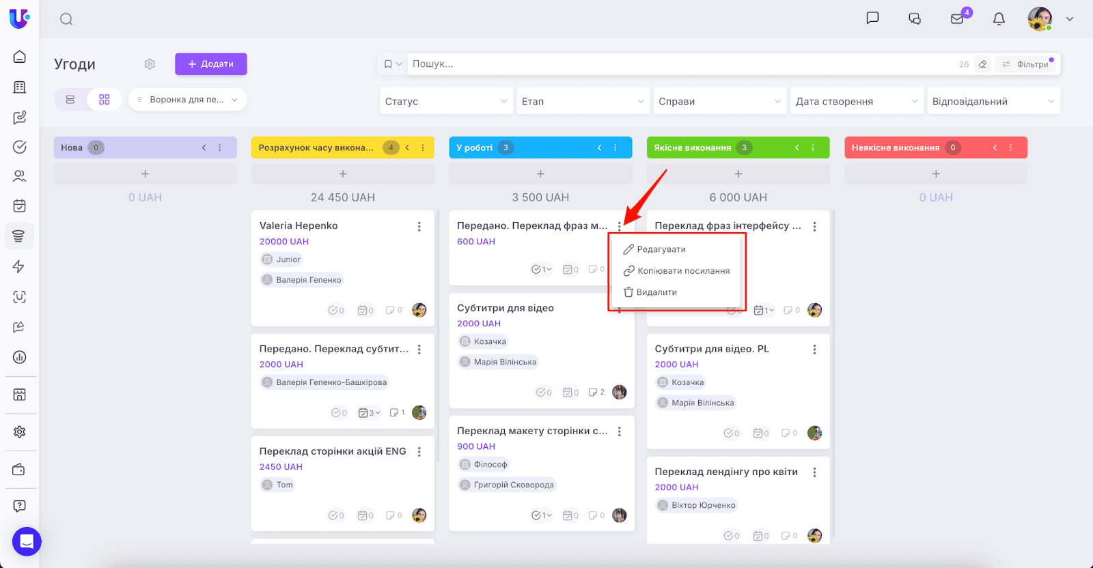The height and width of the screenshot is (568, 1093).
Task: Open the Фільтри button
Action: [x=1027, y=64]
